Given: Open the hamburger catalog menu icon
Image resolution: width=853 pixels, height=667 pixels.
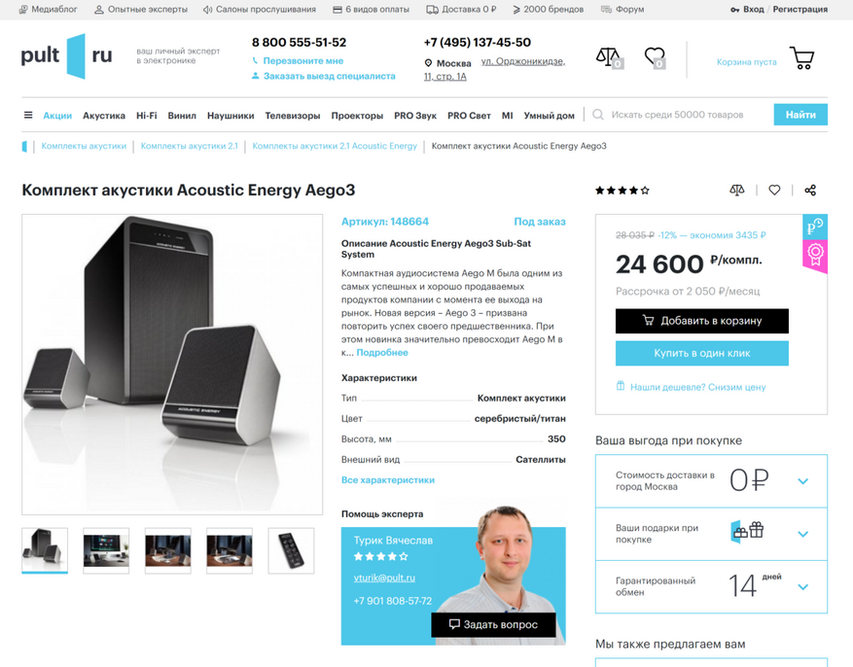Looking at the screenshot, I should point(28,116).
